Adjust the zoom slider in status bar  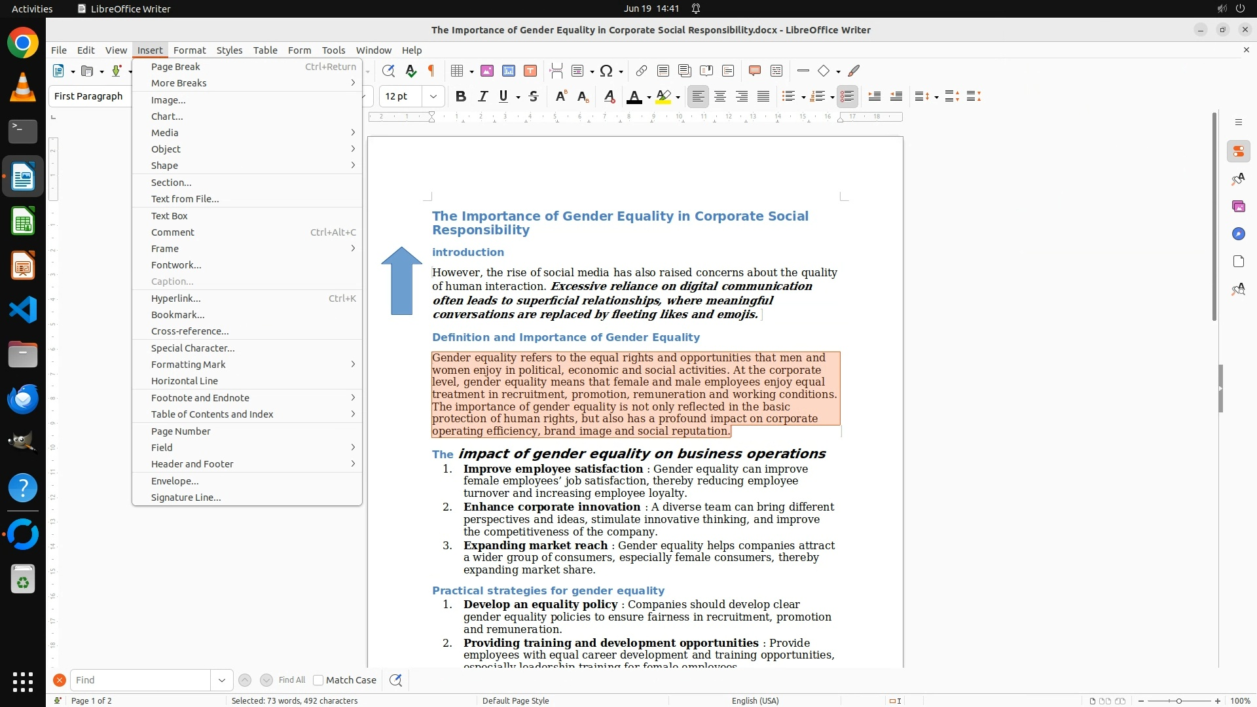tap(1178, 700)
